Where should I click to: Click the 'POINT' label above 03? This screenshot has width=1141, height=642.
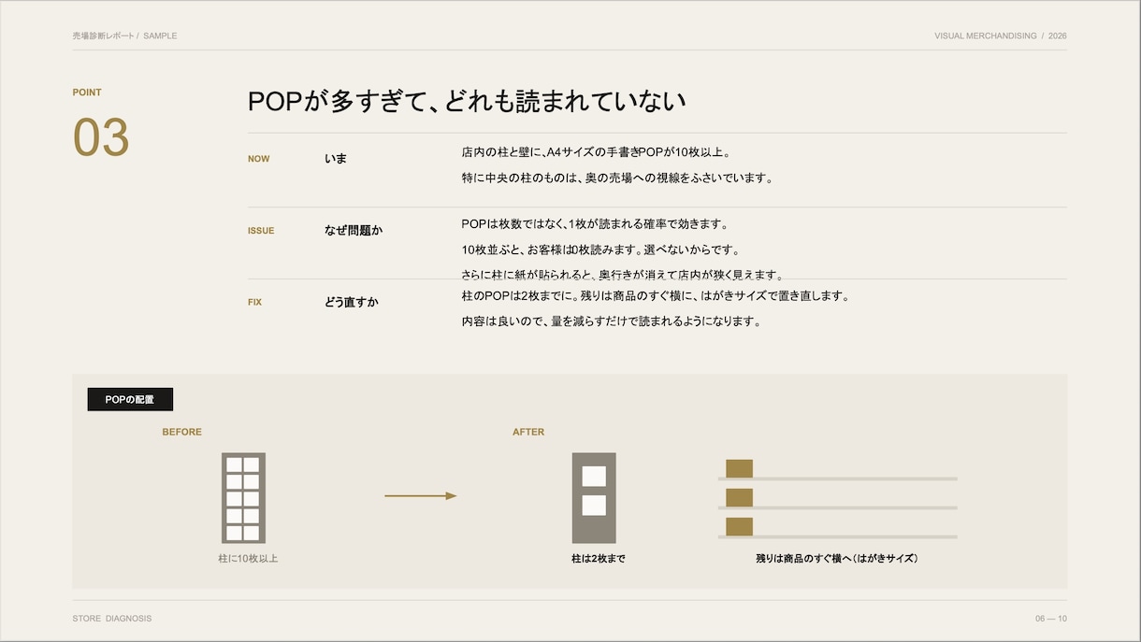[87, 93]
